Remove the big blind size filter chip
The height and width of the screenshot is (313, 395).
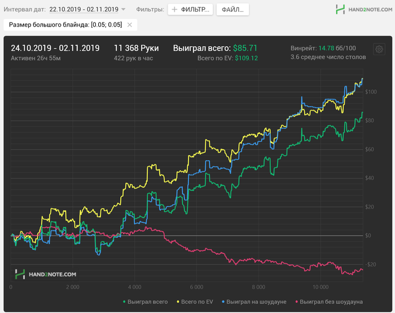pyautogui.click(x=129, y=25)
